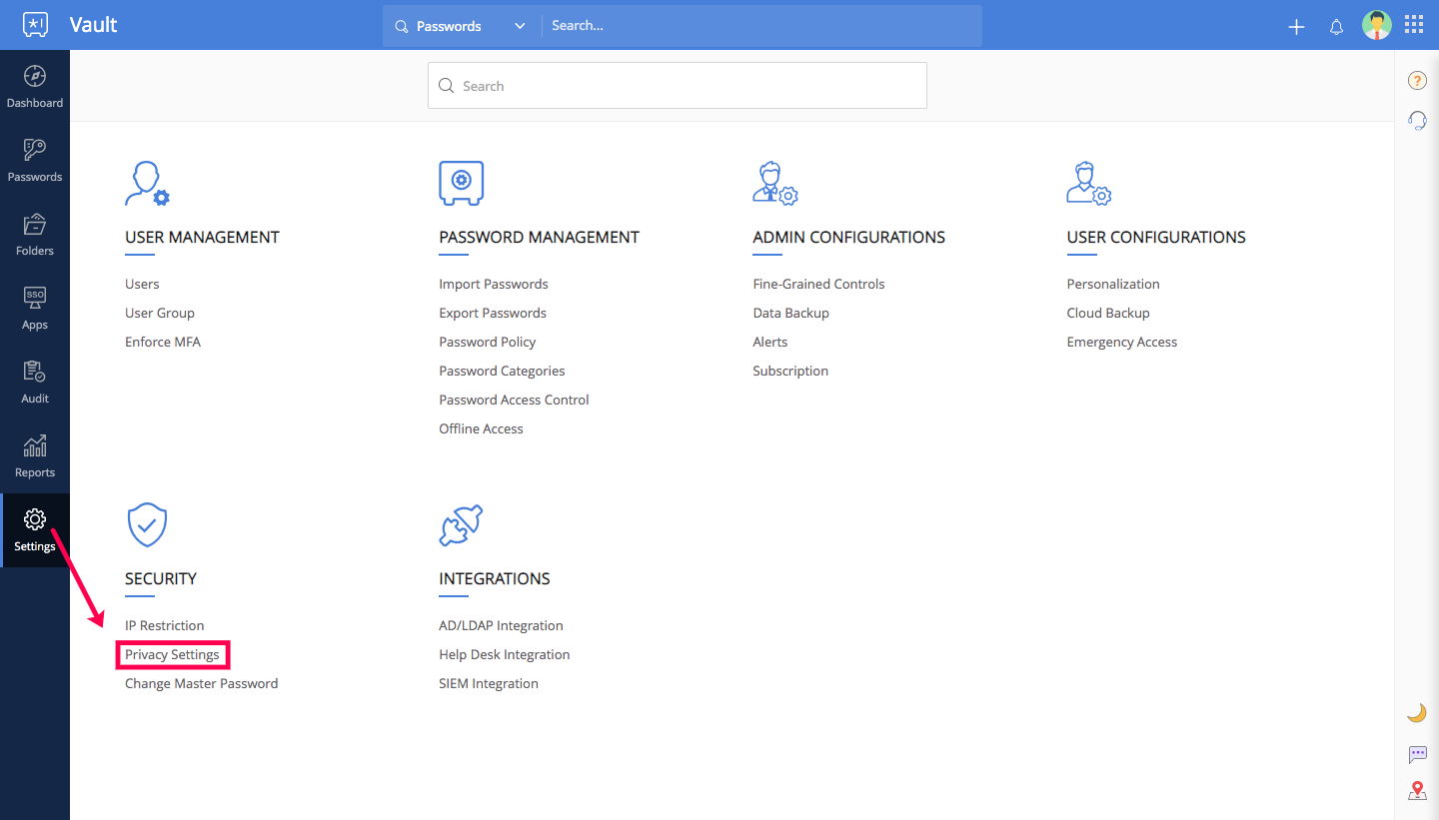Open the Dashboard from sidebar
This screenshot has width=1439, height=820.
[x=35, y=87]
